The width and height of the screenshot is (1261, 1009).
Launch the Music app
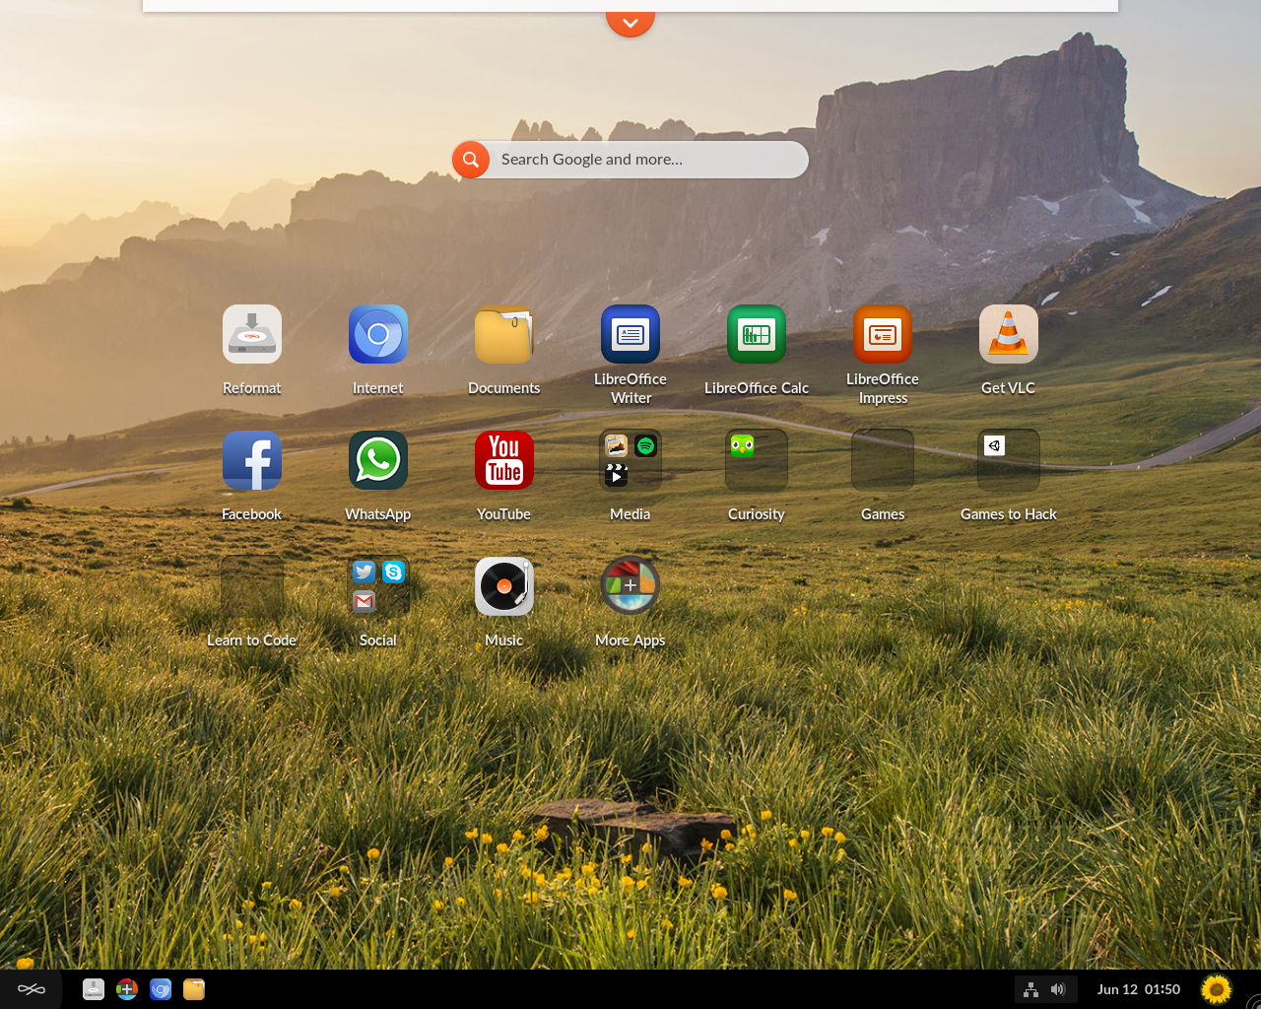tap(504, 586)
